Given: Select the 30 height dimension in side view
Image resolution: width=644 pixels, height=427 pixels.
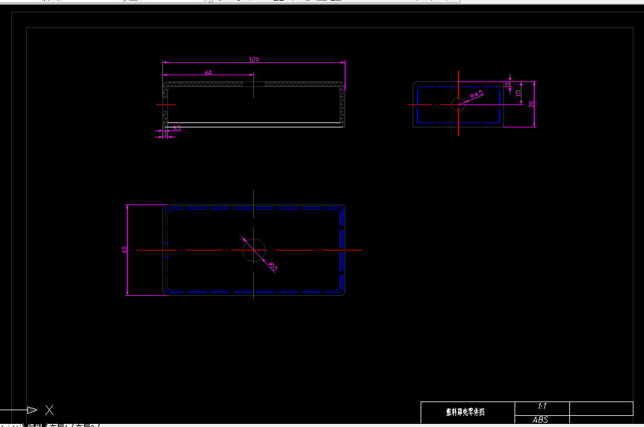Looking at the screenshot, I should [x=531, y=104].
